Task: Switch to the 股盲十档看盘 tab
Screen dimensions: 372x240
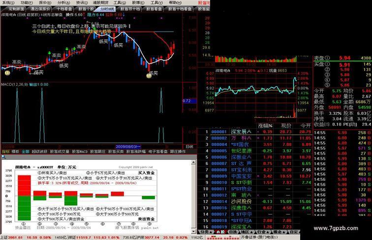Action: point(180,9)
